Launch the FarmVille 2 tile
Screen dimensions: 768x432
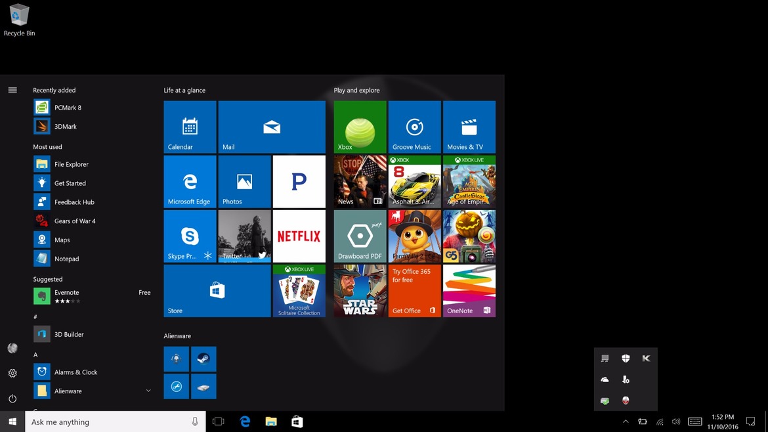pyautogui.click(x=414, y=236)
